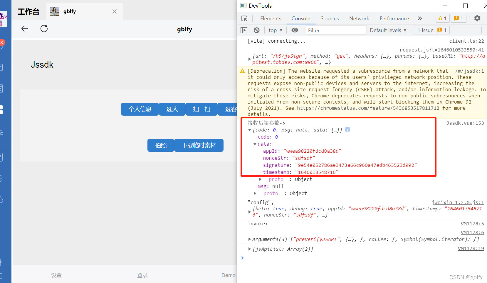Click the nonceStr value sdfsdf

click(x=304, y=158)
